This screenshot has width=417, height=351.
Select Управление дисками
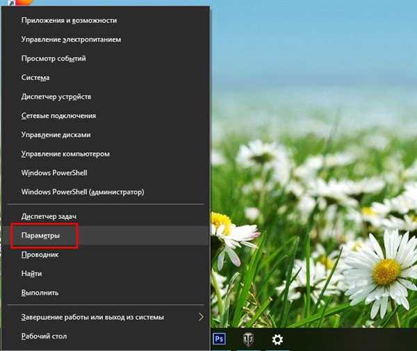pos(106,135)
